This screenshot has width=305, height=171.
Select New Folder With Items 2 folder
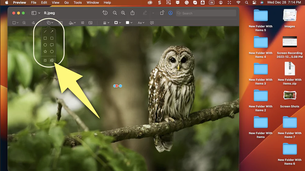(x=260, y=100)
